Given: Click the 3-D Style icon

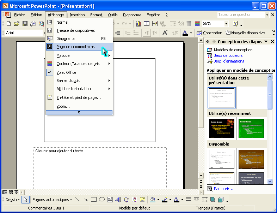Looking at the screenshot, I should [221, 200].
